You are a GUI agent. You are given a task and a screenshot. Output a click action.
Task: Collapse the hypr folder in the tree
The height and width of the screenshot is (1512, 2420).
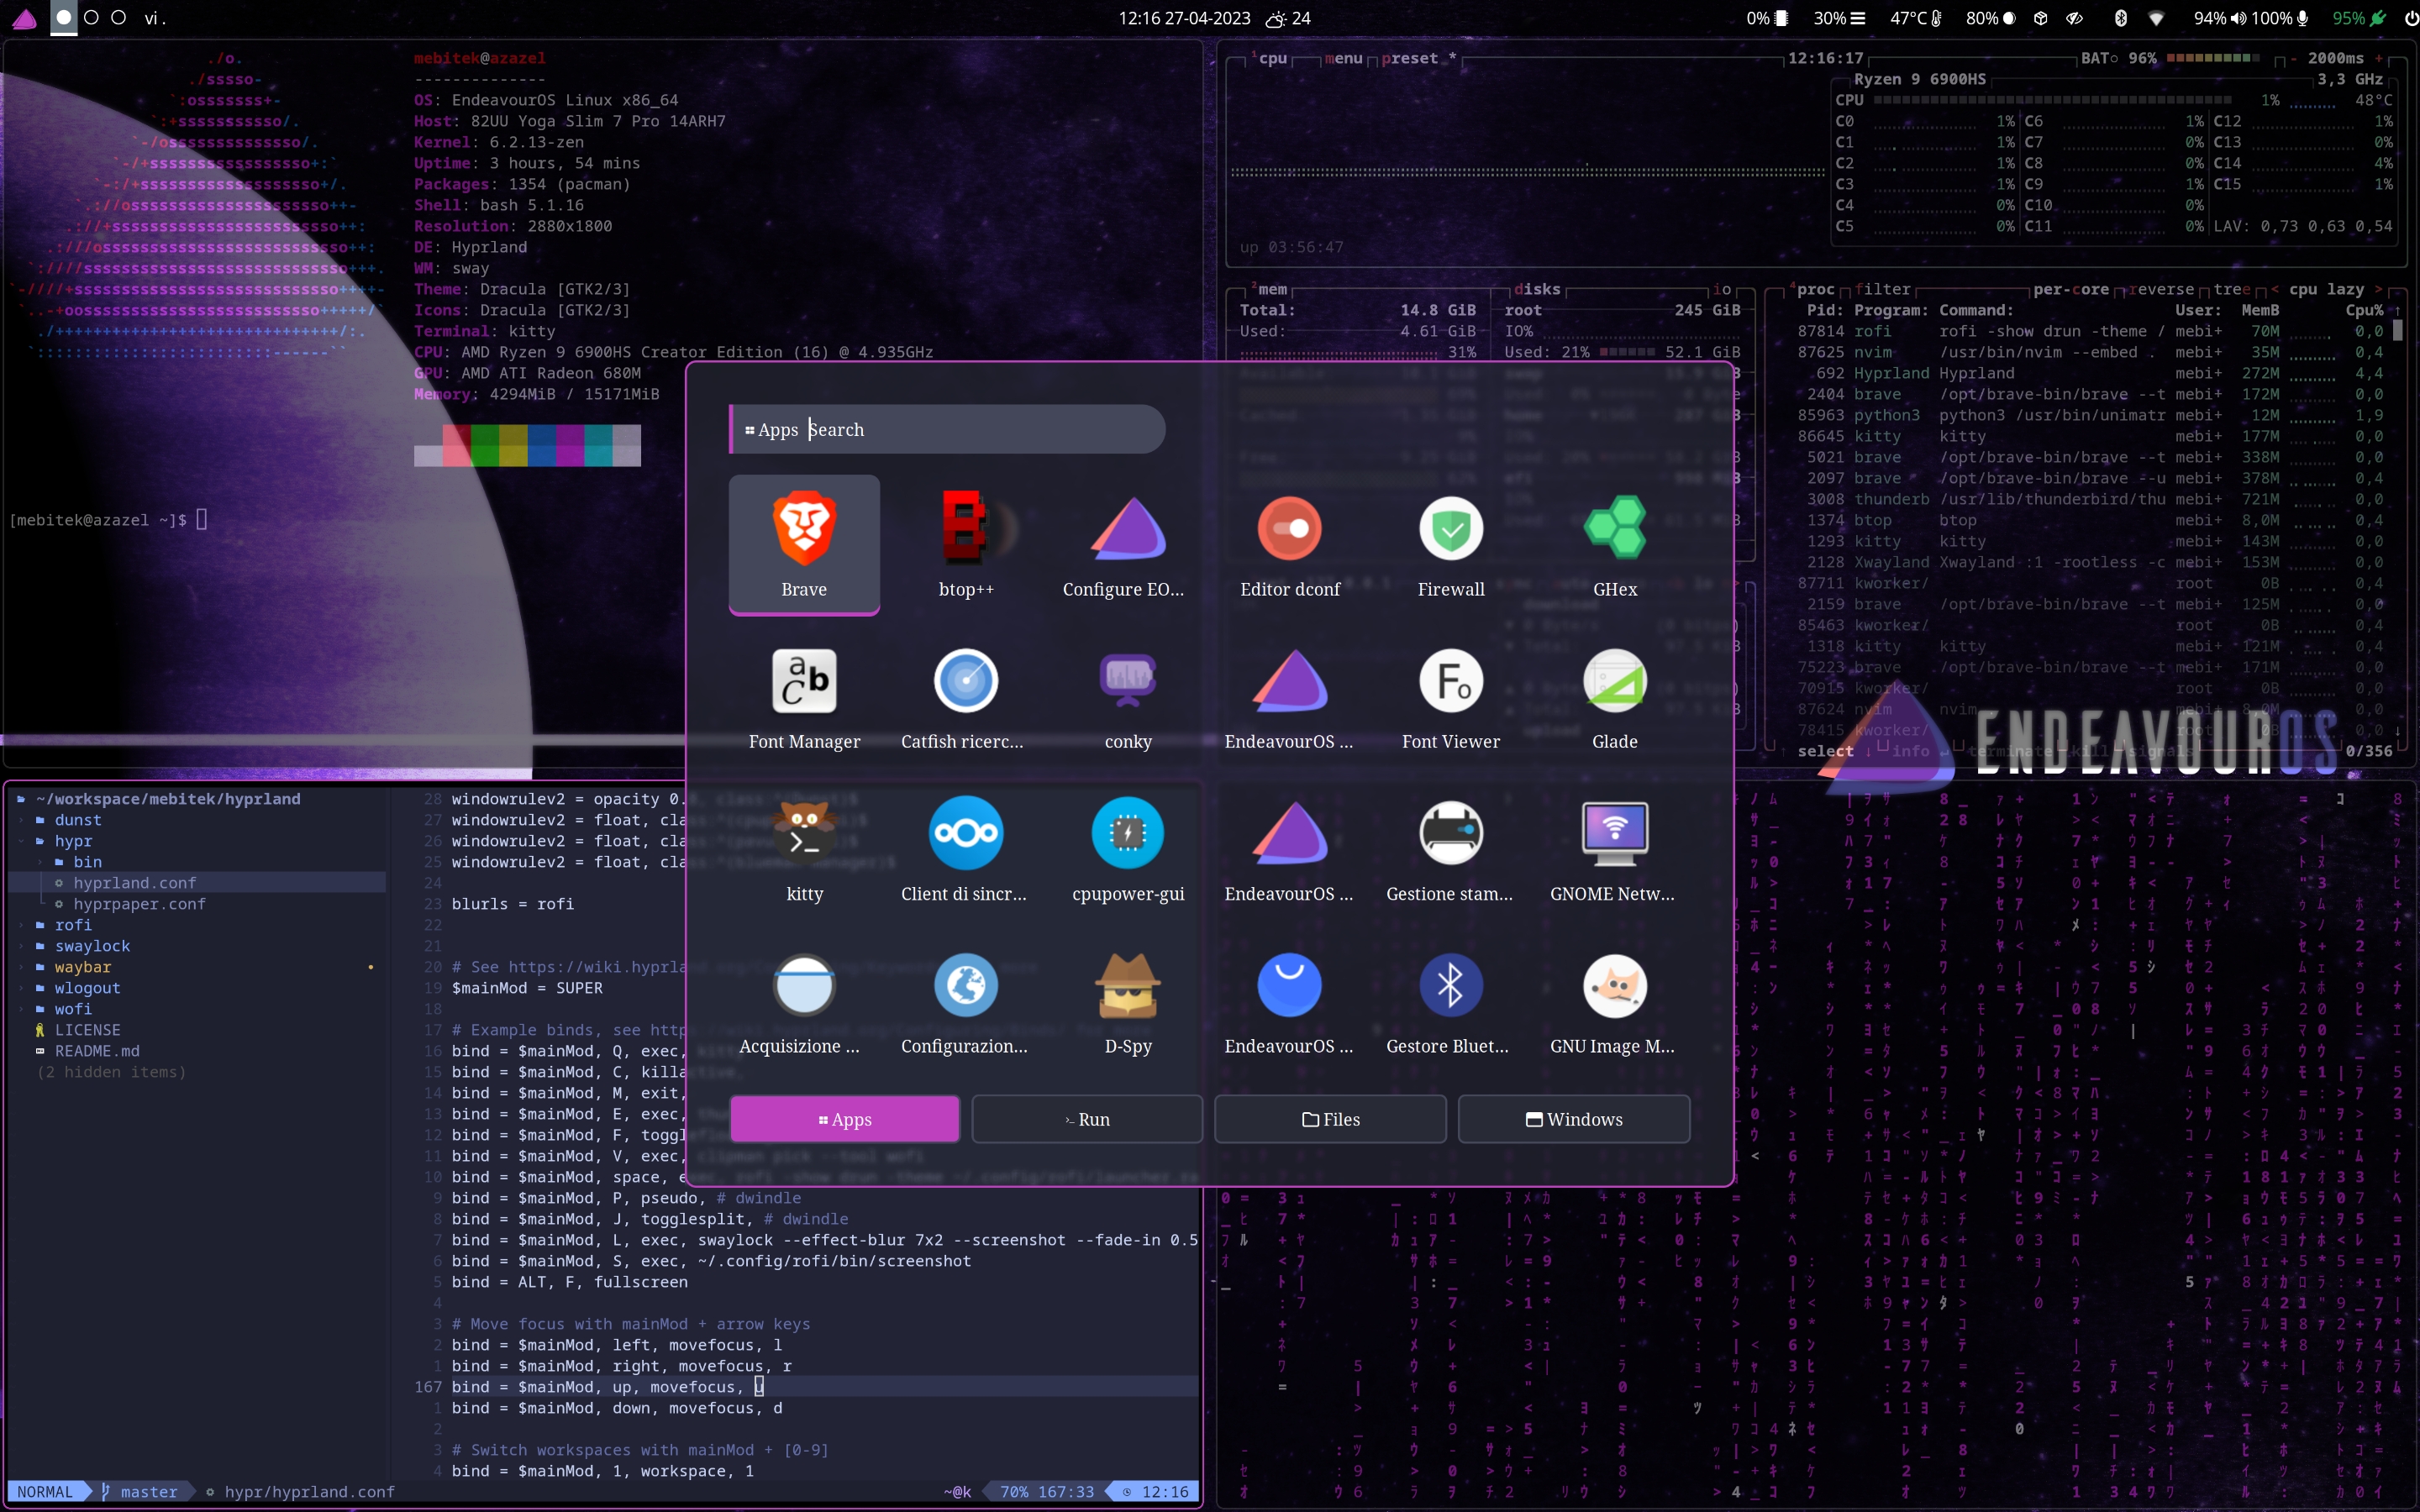point(73,841)
